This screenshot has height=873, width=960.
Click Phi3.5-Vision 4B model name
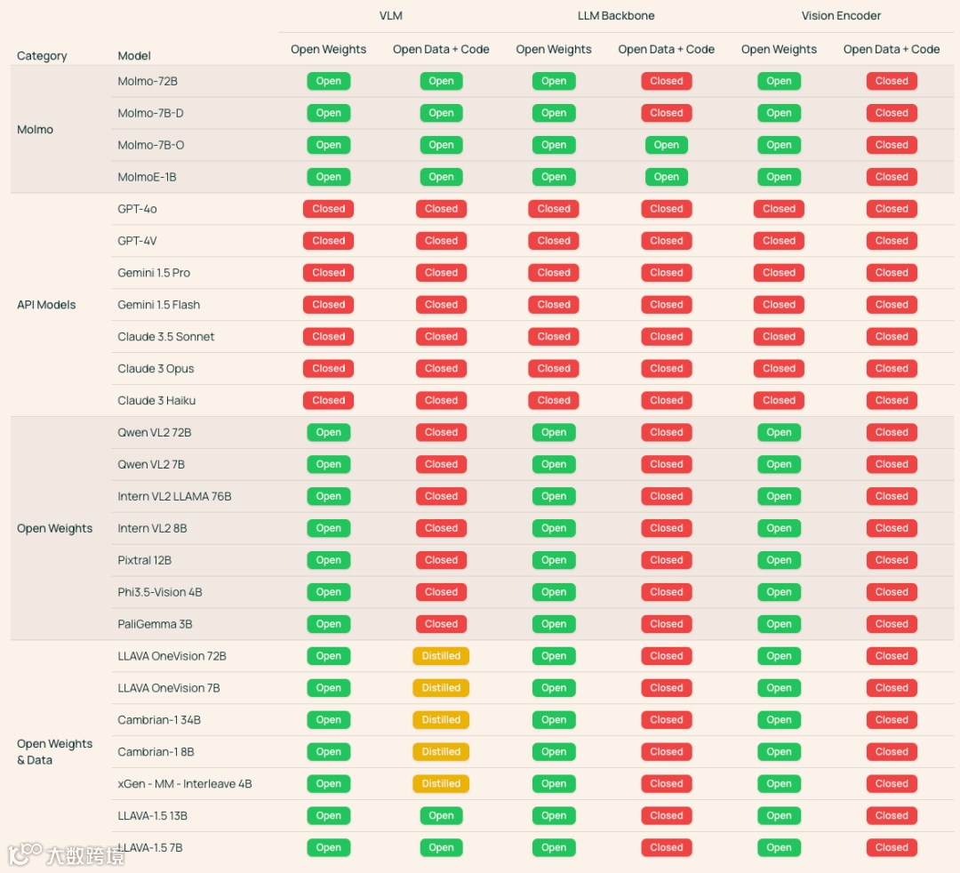(x=160, y=592)
